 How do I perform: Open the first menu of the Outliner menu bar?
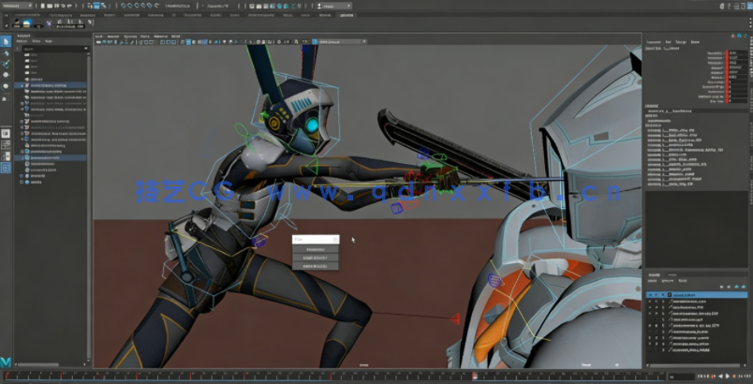click(22, 41)
